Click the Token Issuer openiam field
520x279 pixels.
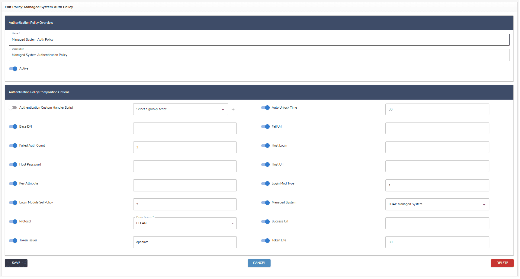[185, 242]
